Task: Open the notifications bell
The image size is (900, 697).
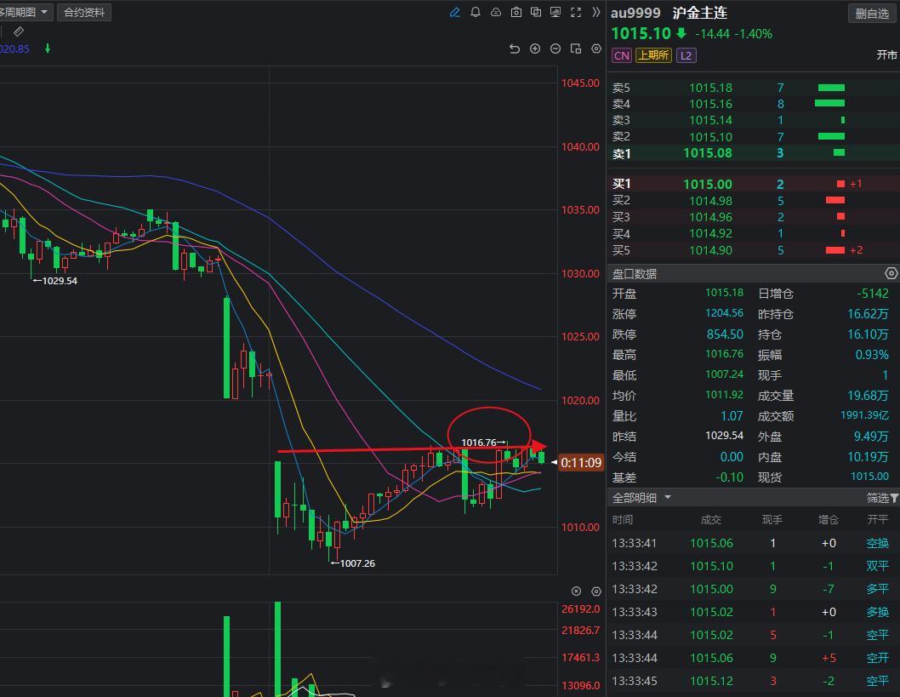Action: [x=475, y=13]
